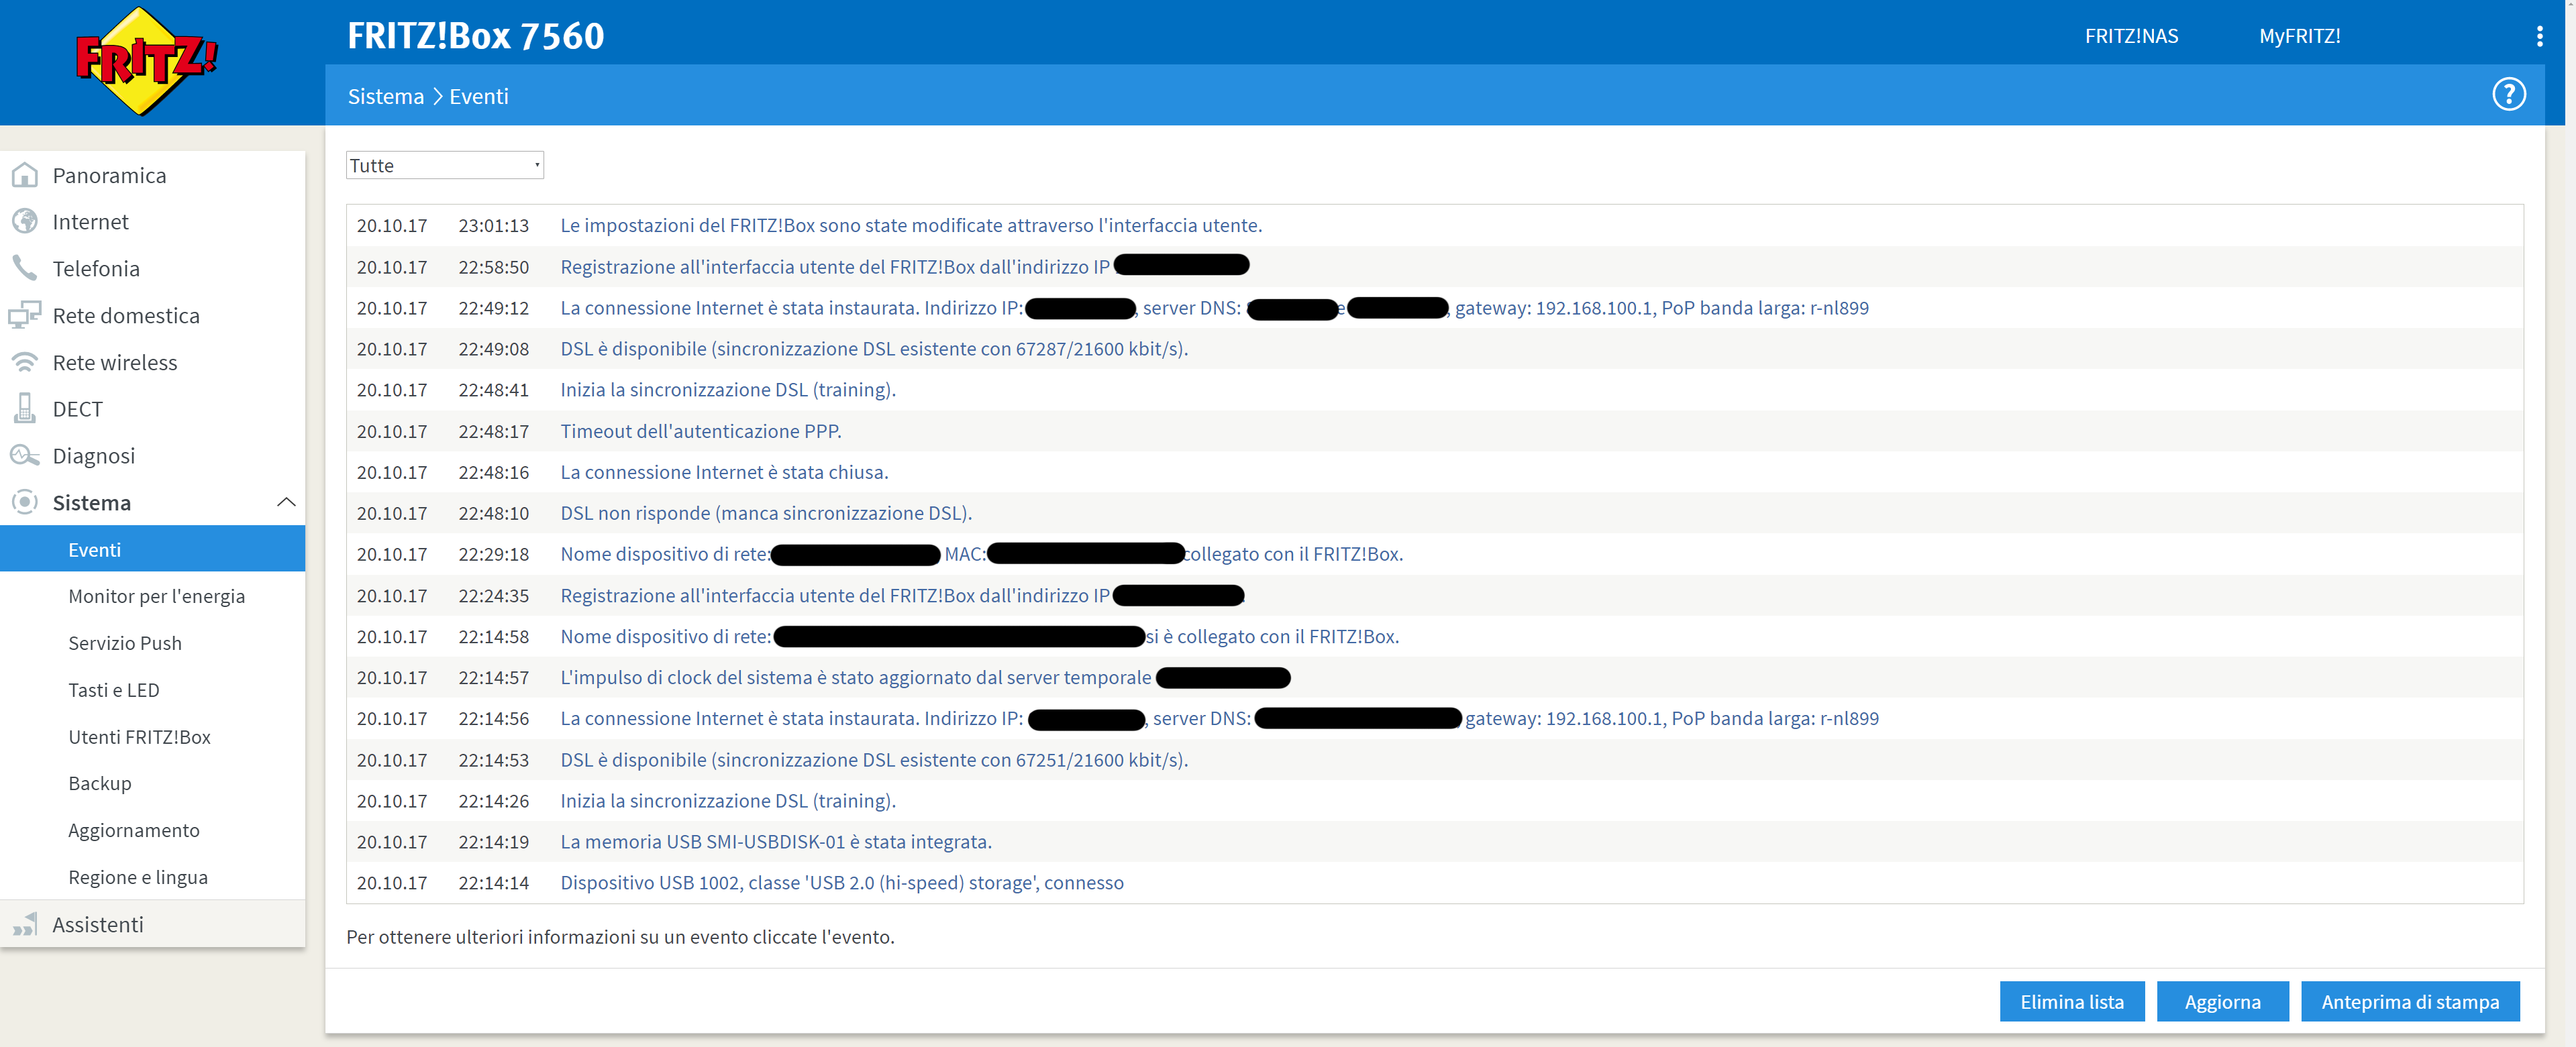This screenshot has width=2576, height=1047.
Task: Select Monitor per l'energia submenu item
Action: [x=156, y=596]
